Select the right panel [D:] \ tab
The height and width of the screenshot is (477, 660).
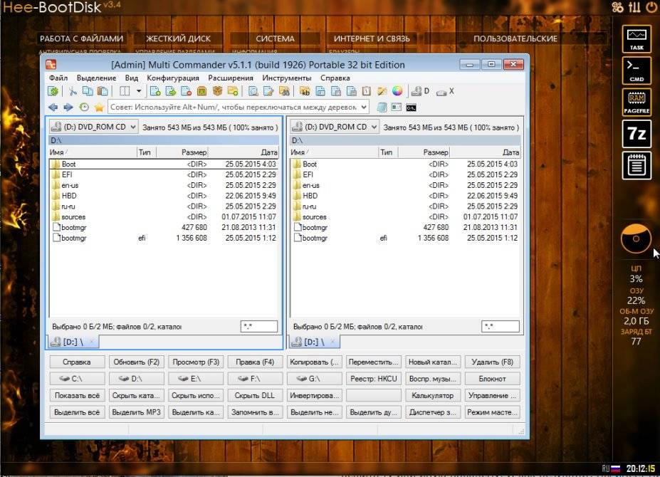coord(315,342)
